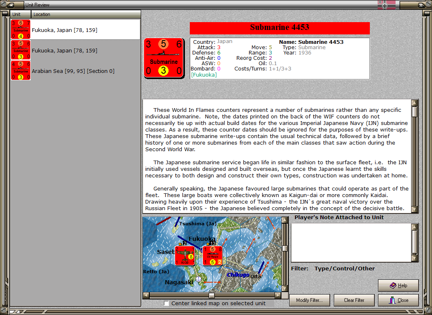Click the Modify Filter button
This screenshot has width=432, height=315.
point(310,300)
